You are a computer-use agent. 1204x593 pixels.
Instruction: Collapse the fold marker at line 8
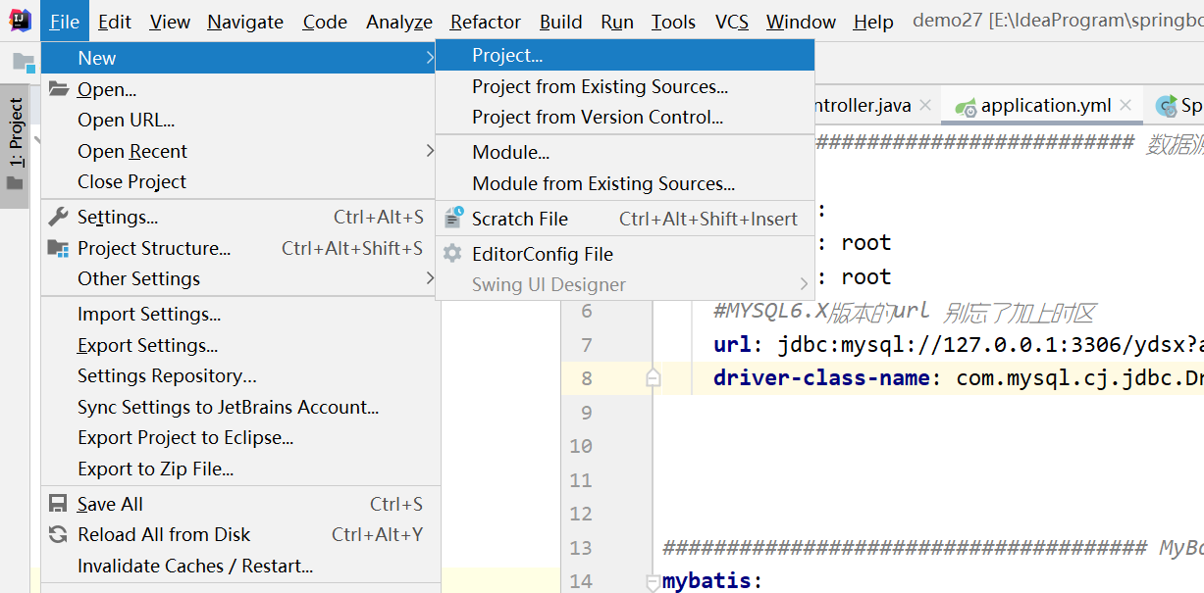pyautogui.click(x=654, y=378)
